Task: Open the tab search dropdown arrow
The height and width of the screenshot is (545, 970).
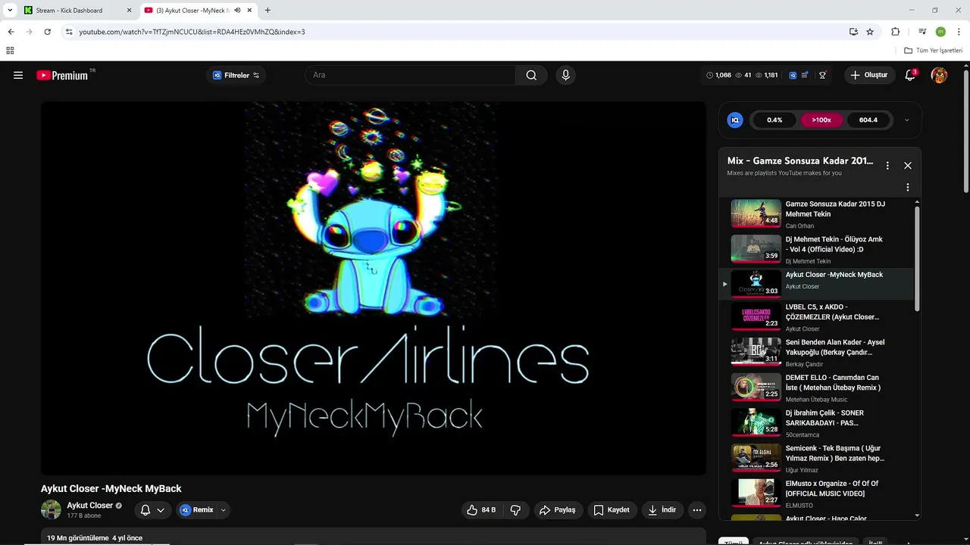Action: [x=10, y=11]
